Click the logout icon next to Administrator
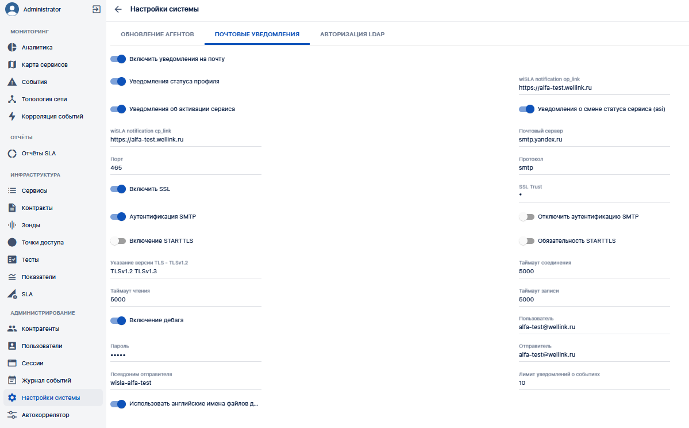 pyautogui.click(x=97, y=9)
